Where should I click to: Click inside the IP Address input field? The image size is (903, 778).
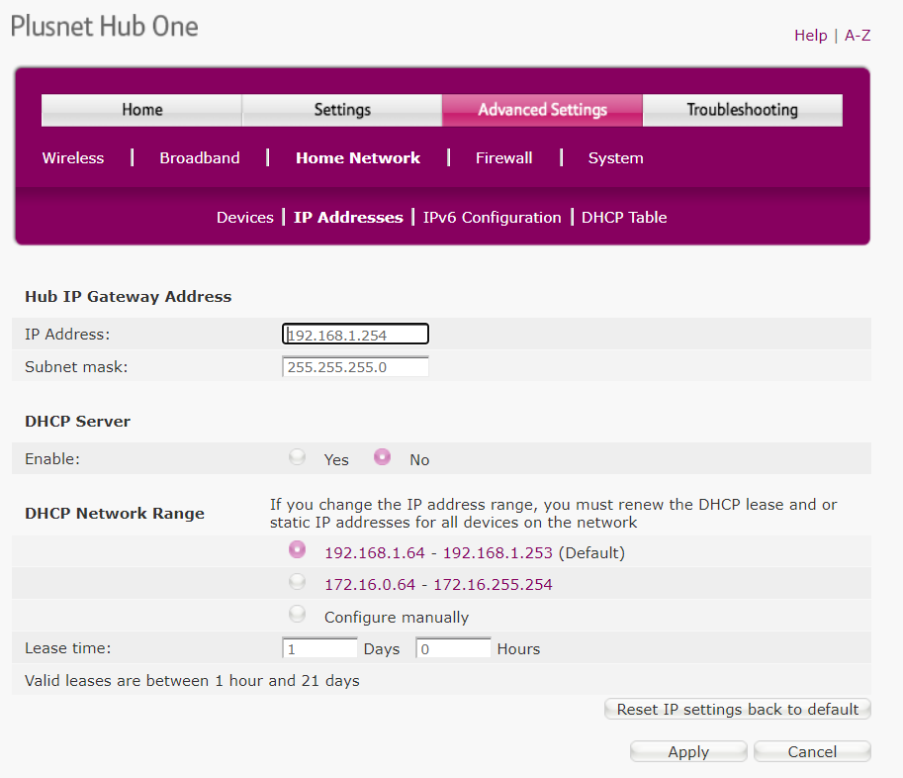coord(355,334)
